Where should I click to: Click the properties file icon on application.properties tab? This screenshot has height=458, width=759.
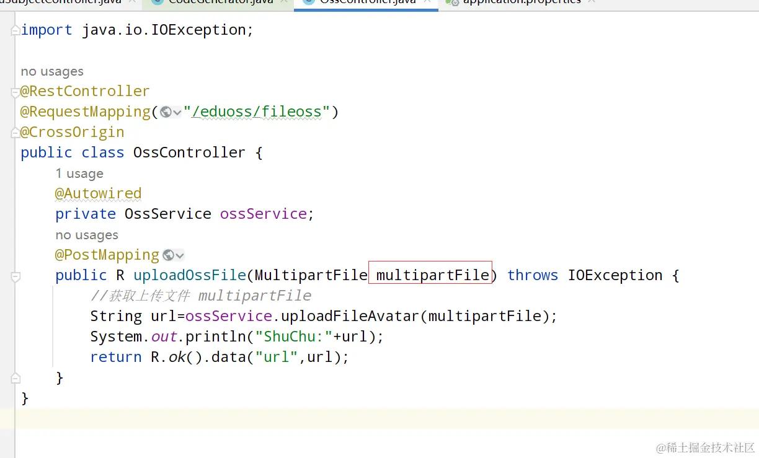452,2
